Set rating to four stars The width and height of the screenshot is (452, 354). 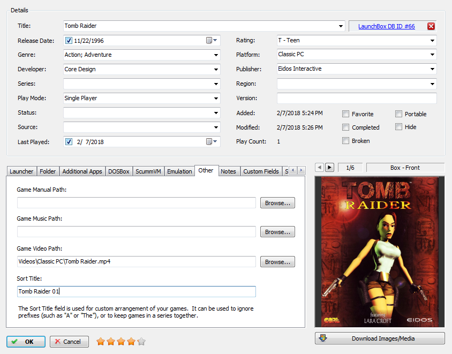131,342
